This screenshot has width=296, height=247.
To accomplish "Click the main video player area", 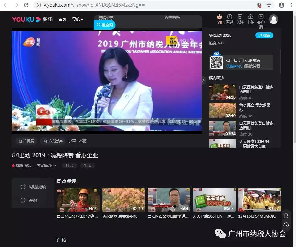I will 106,81.
